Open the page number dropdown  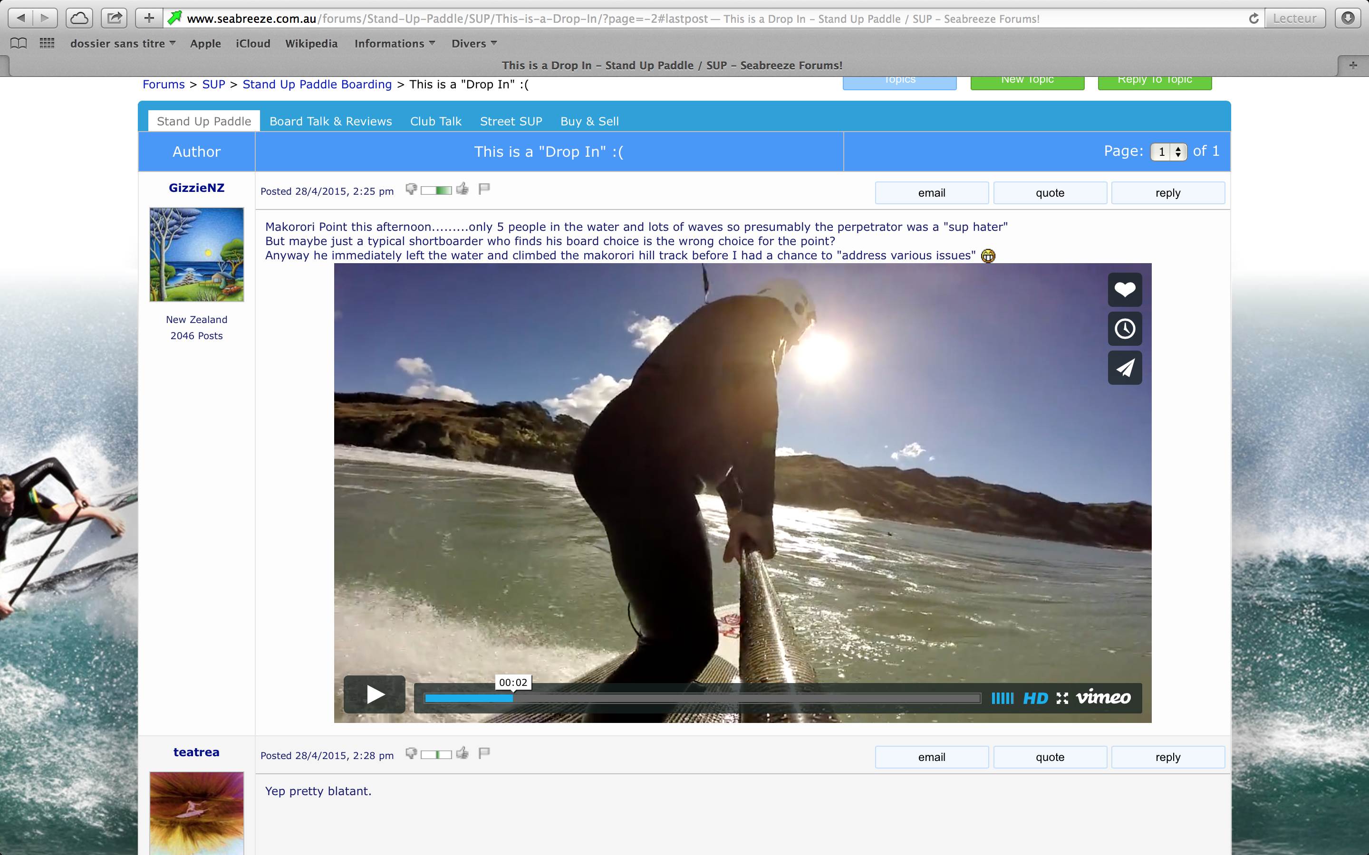tap(1168, 152)
